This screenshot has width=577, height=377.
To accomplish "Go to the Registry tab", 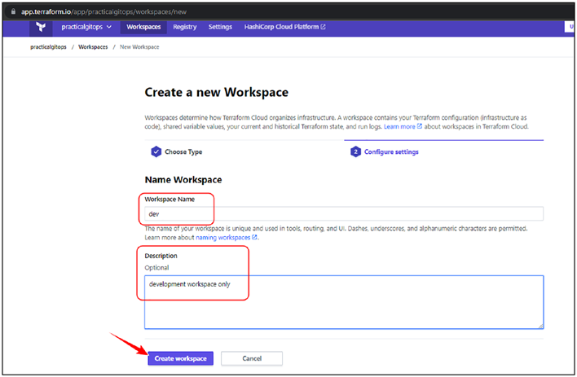I will tap(185, 27).
